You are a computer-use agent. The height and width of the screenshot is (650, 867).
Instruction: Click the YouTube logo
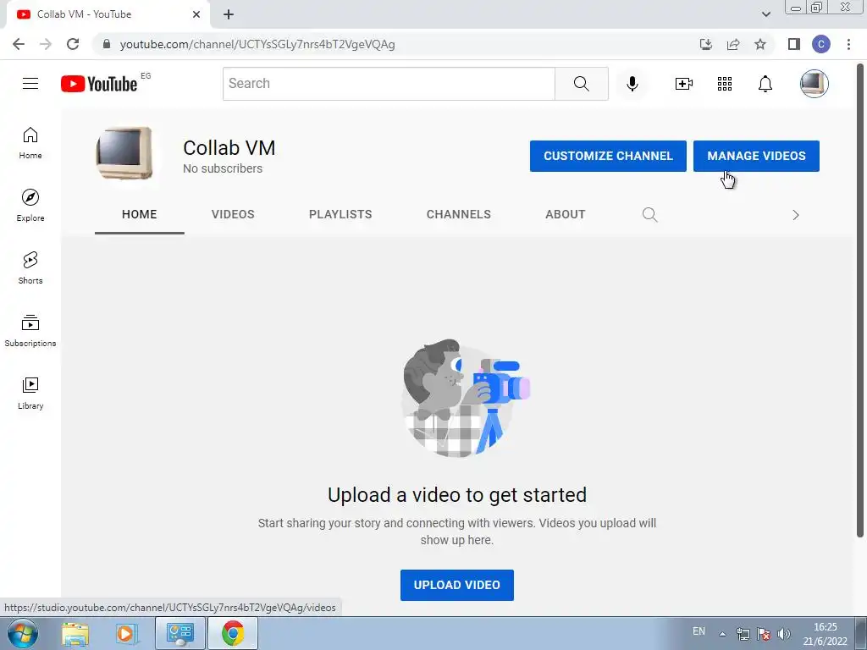99,84
